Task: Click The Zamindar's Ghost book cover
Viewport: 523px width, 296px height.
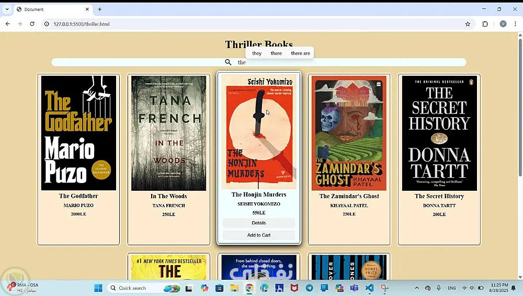Action: click(349, 133)
